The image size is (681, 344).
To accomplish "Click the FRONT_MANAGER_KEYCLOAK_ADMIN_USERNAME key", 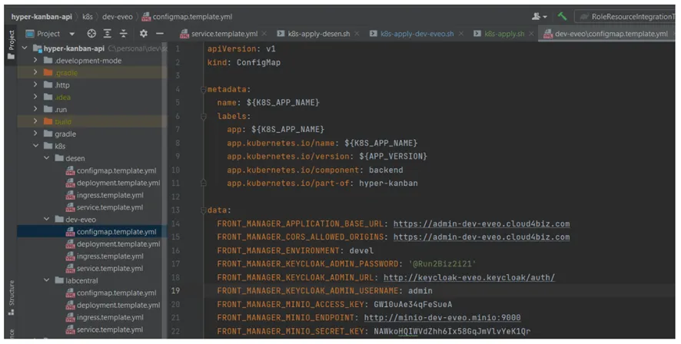I will [307, 291].
